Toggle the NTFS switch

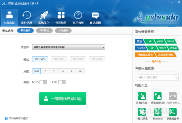[43, 82]
